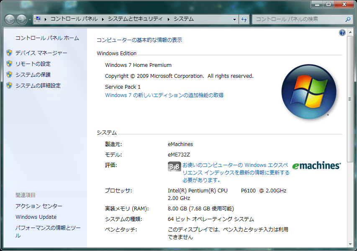The image size is (357, 251).
Task: Click the magnifier search icon
Action: click(x=348, y=19)
